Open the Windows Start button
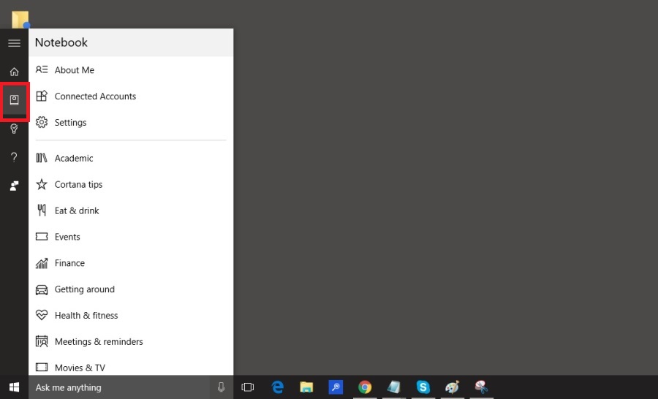Screen dimensions: 658x399 (15, 387)
